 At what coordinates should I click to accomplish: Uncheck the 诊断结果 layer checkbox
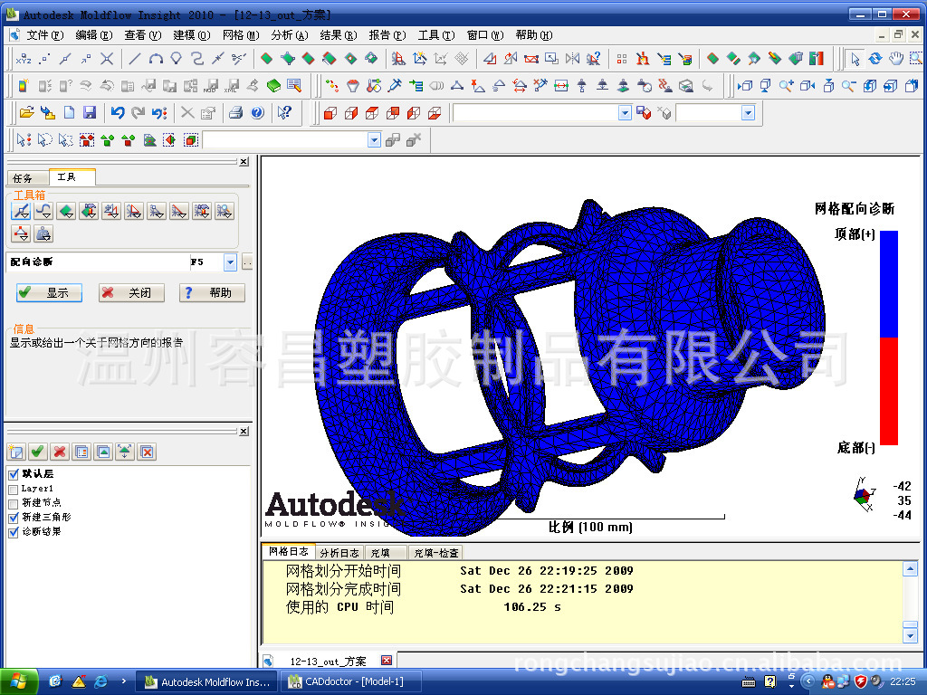point(14,532)
